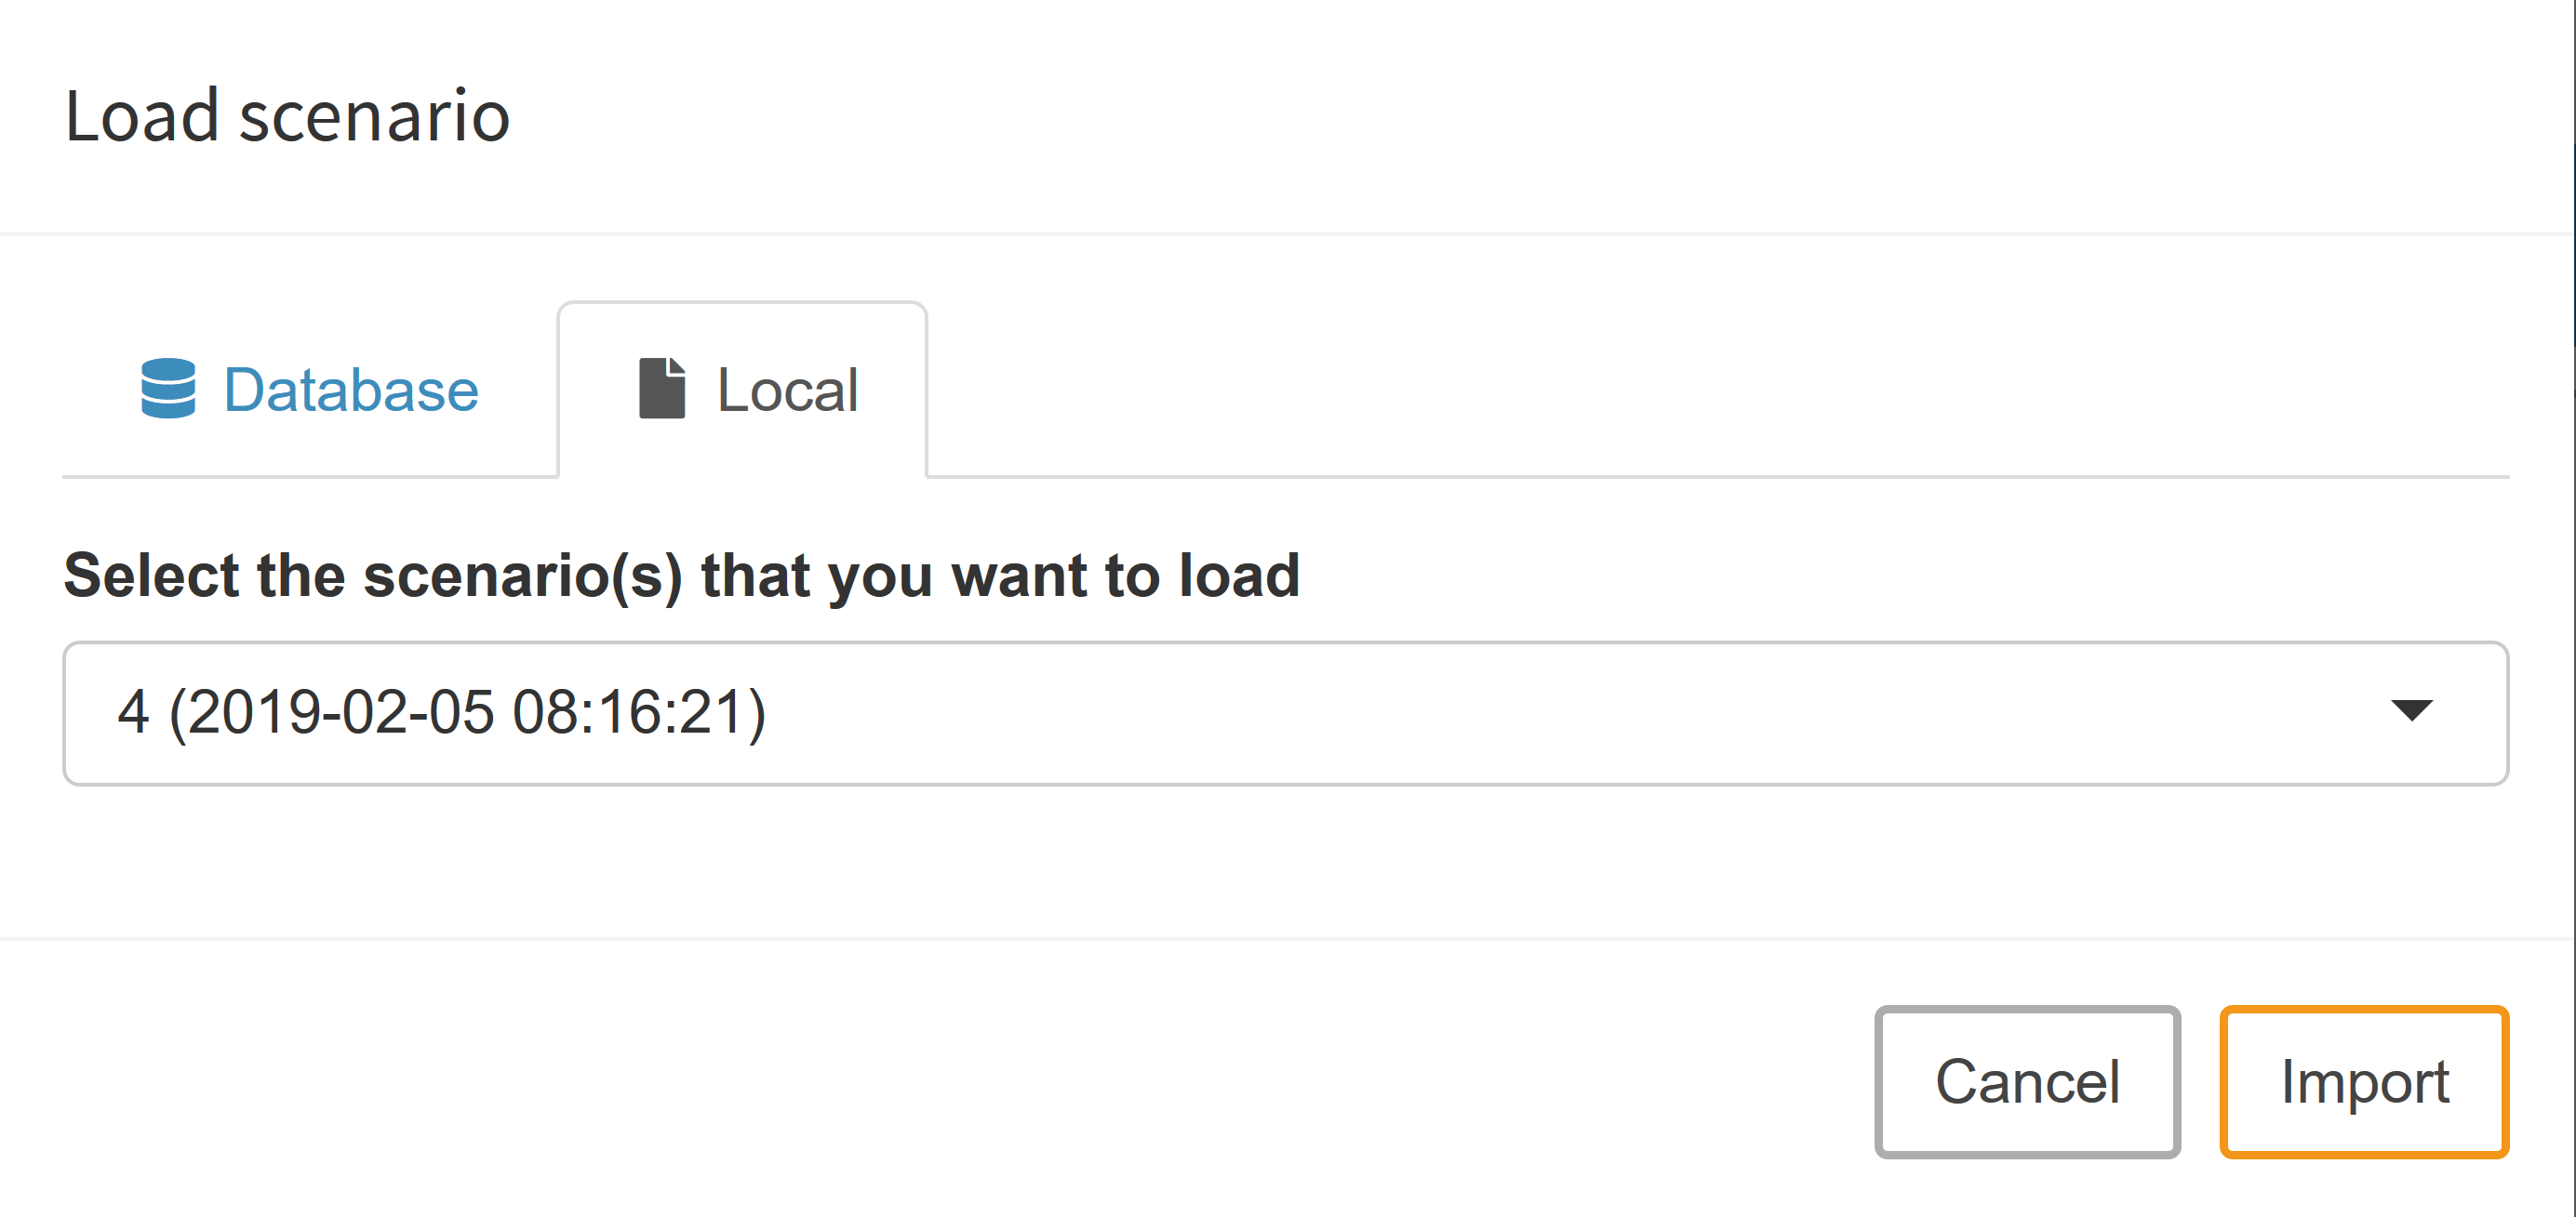Click the blue database cylinder icon
2576x1217 pixels.
[x=168, y=389]
